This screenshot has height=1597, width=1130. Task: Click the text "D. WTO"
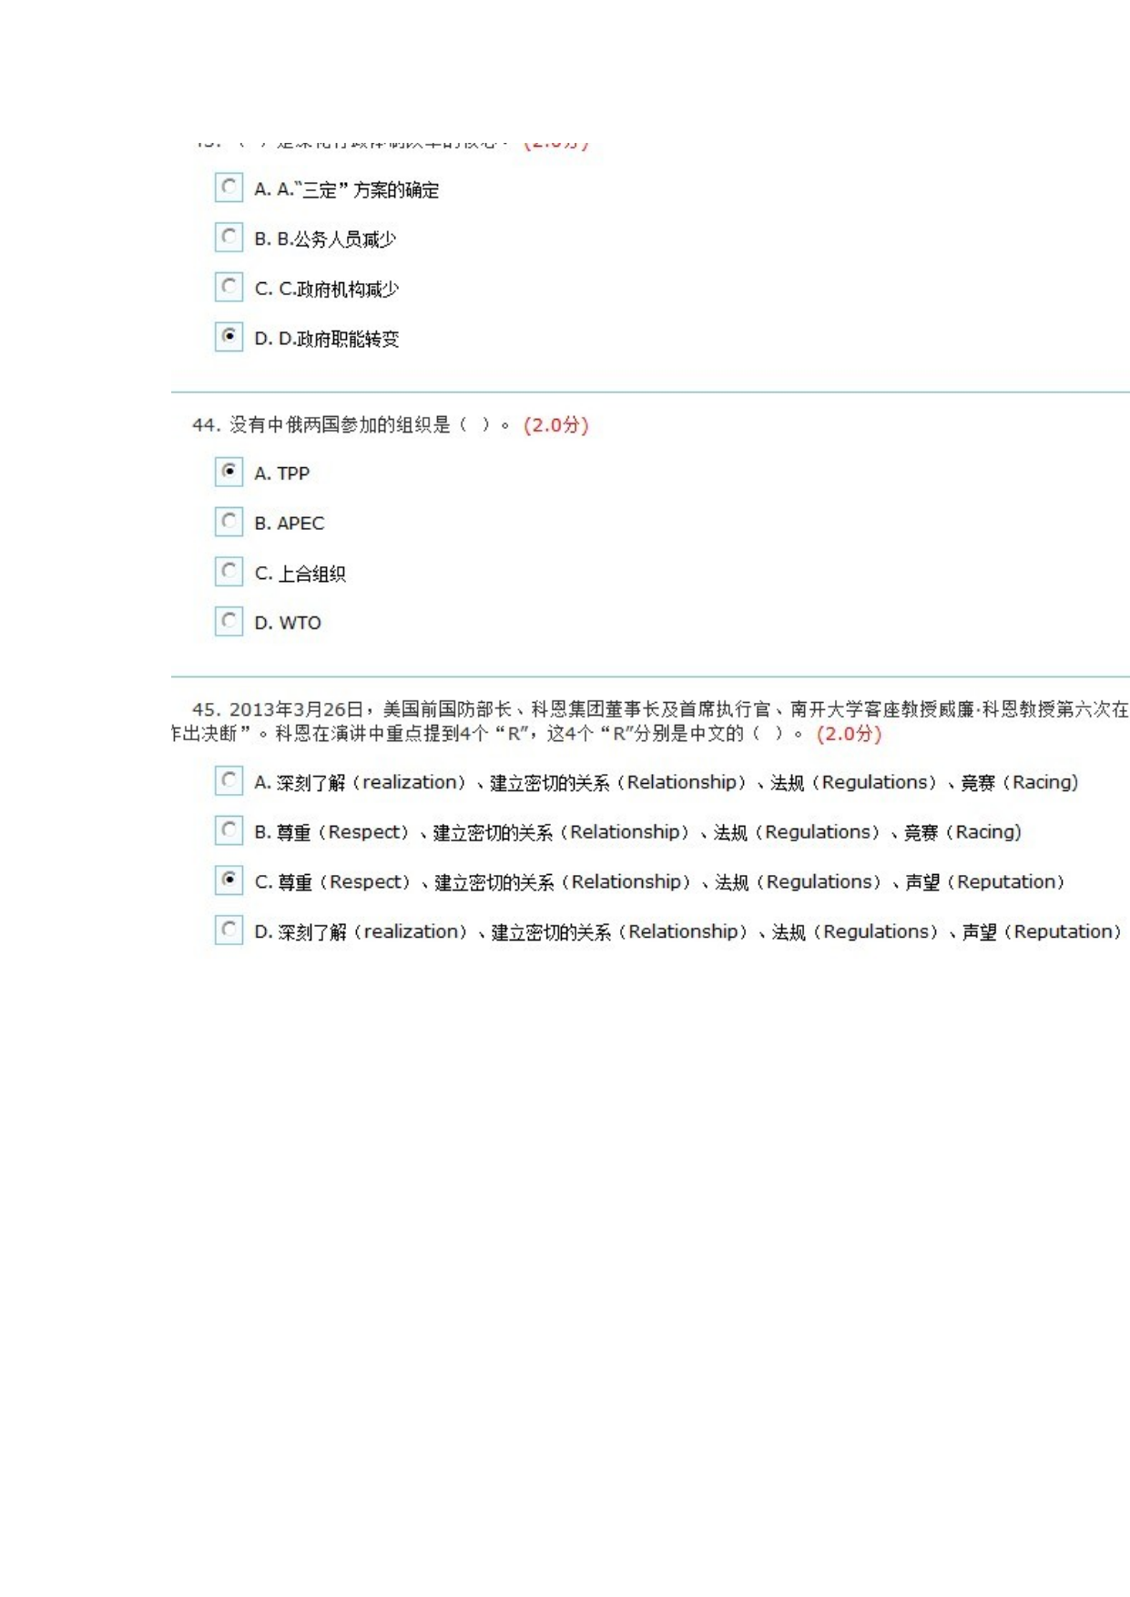288,623
